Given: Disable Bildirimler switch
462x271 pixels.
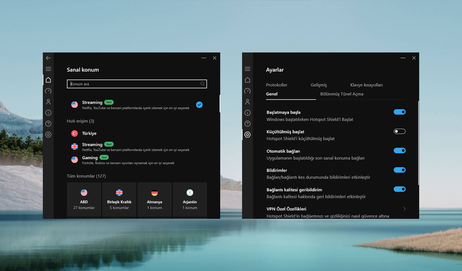Looking at the screenshot, I should click(400, 170).
